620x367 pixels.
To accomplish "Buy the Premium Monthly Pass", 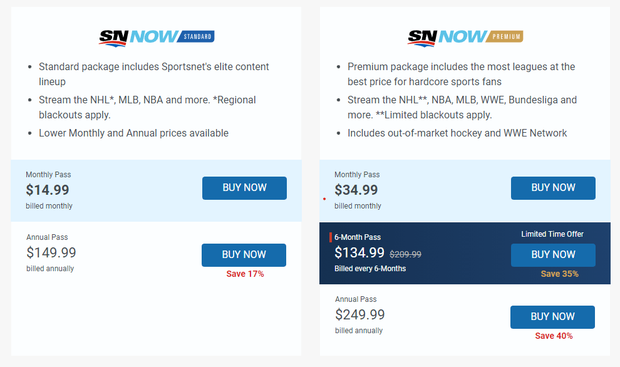I will point(553,188).
